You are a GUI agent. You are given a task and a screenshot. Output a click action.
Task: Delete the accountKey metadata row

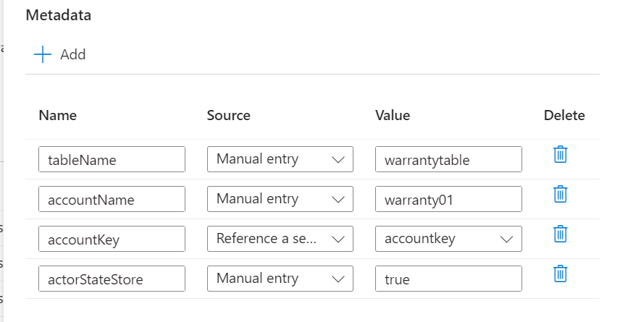click(x=560, y=234)
